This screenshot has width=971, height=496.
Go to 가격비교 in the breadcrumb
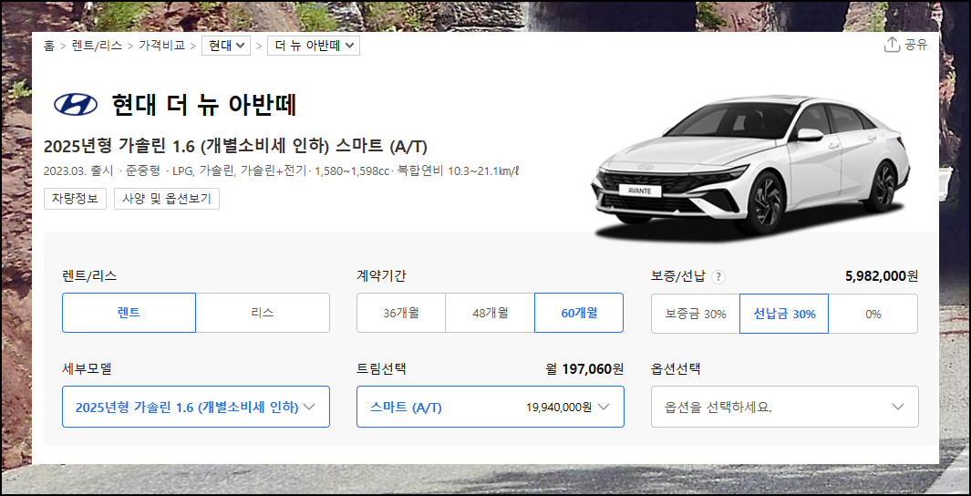(161, 46)
